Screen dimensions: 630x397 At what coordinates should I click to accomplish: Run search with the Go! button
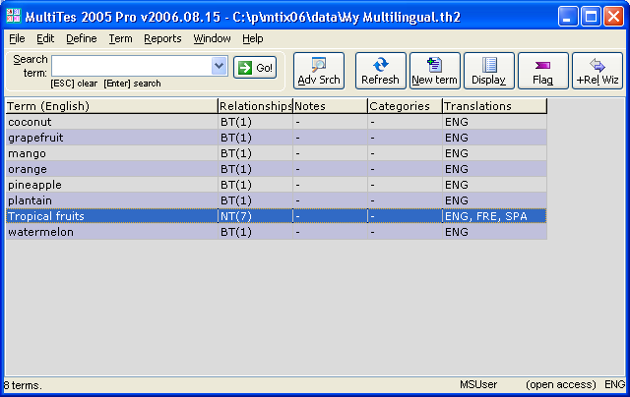pyautogui.click(x=255, y=68)
